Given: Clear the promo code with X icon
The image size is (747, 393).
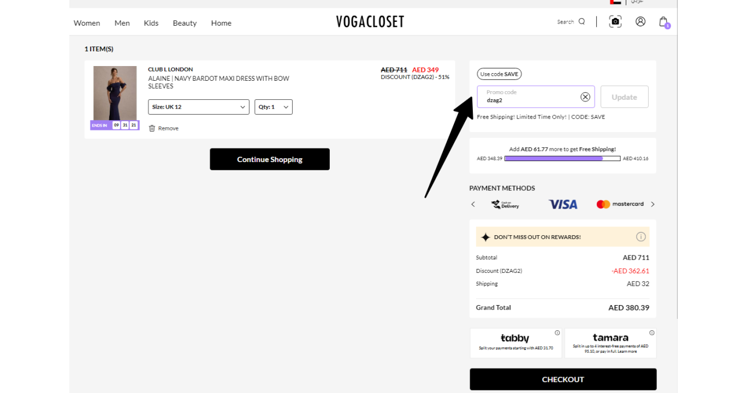Looking at the screenshot, I should pyautogui.click(x=585, y=97).
